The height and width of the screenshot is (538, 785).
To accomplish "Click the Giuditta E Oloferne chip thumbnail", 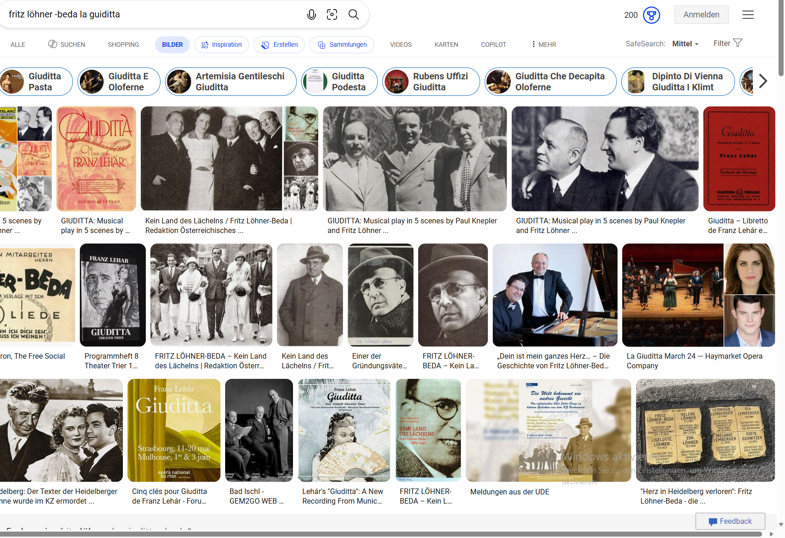I will click(x=92, y=82).
